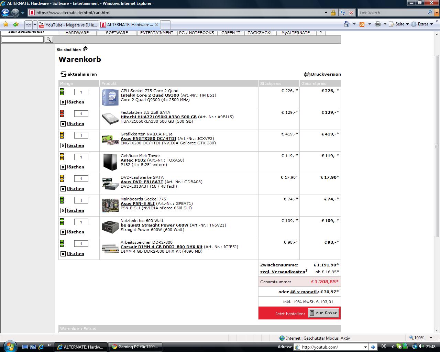Open be quiet! Straight Power 600W link
Viewport: 440px width, 352px height.
click(x=154, y=225)
